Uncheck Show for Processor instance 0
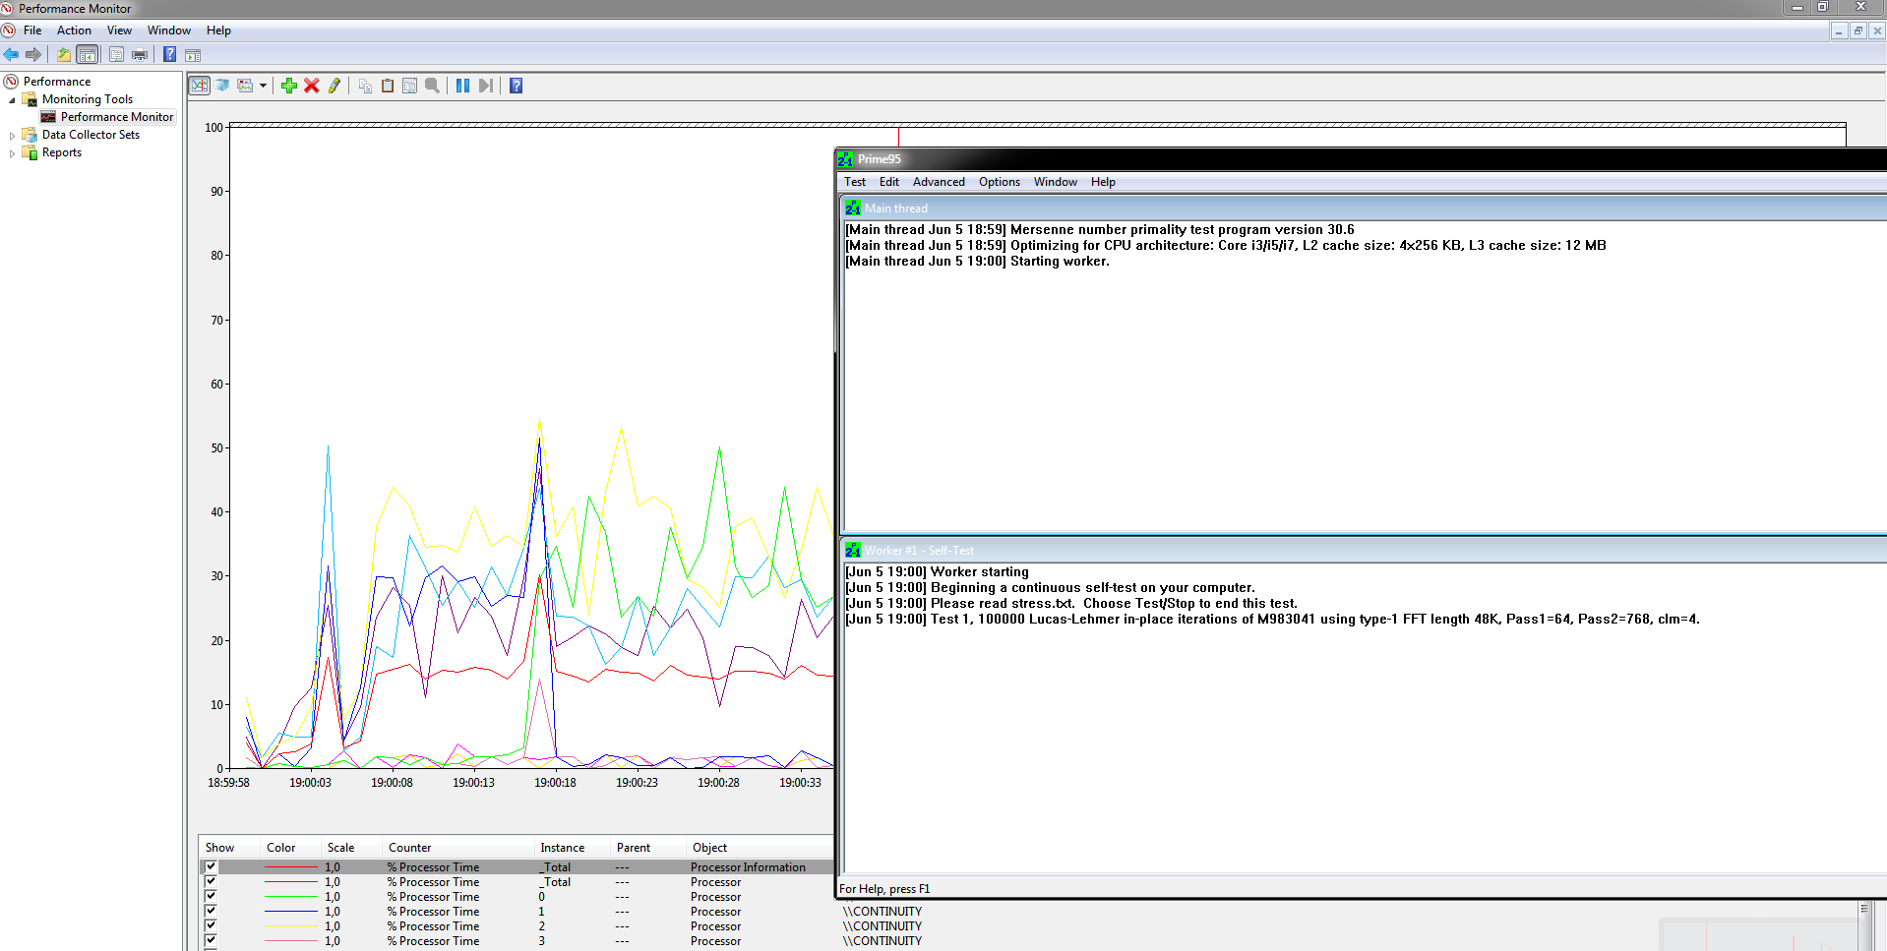 click(x=211, y=896)
